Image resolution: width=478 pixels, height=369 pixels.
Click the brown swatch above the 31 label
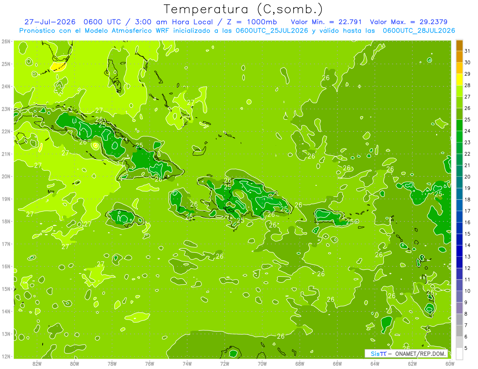459,45
